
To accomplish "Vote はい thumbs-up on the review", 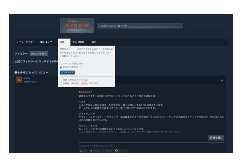I will [x=83, y=151].
